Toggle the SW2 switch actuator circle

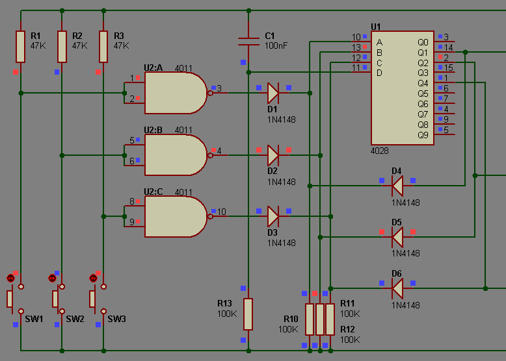click(52, 279)
